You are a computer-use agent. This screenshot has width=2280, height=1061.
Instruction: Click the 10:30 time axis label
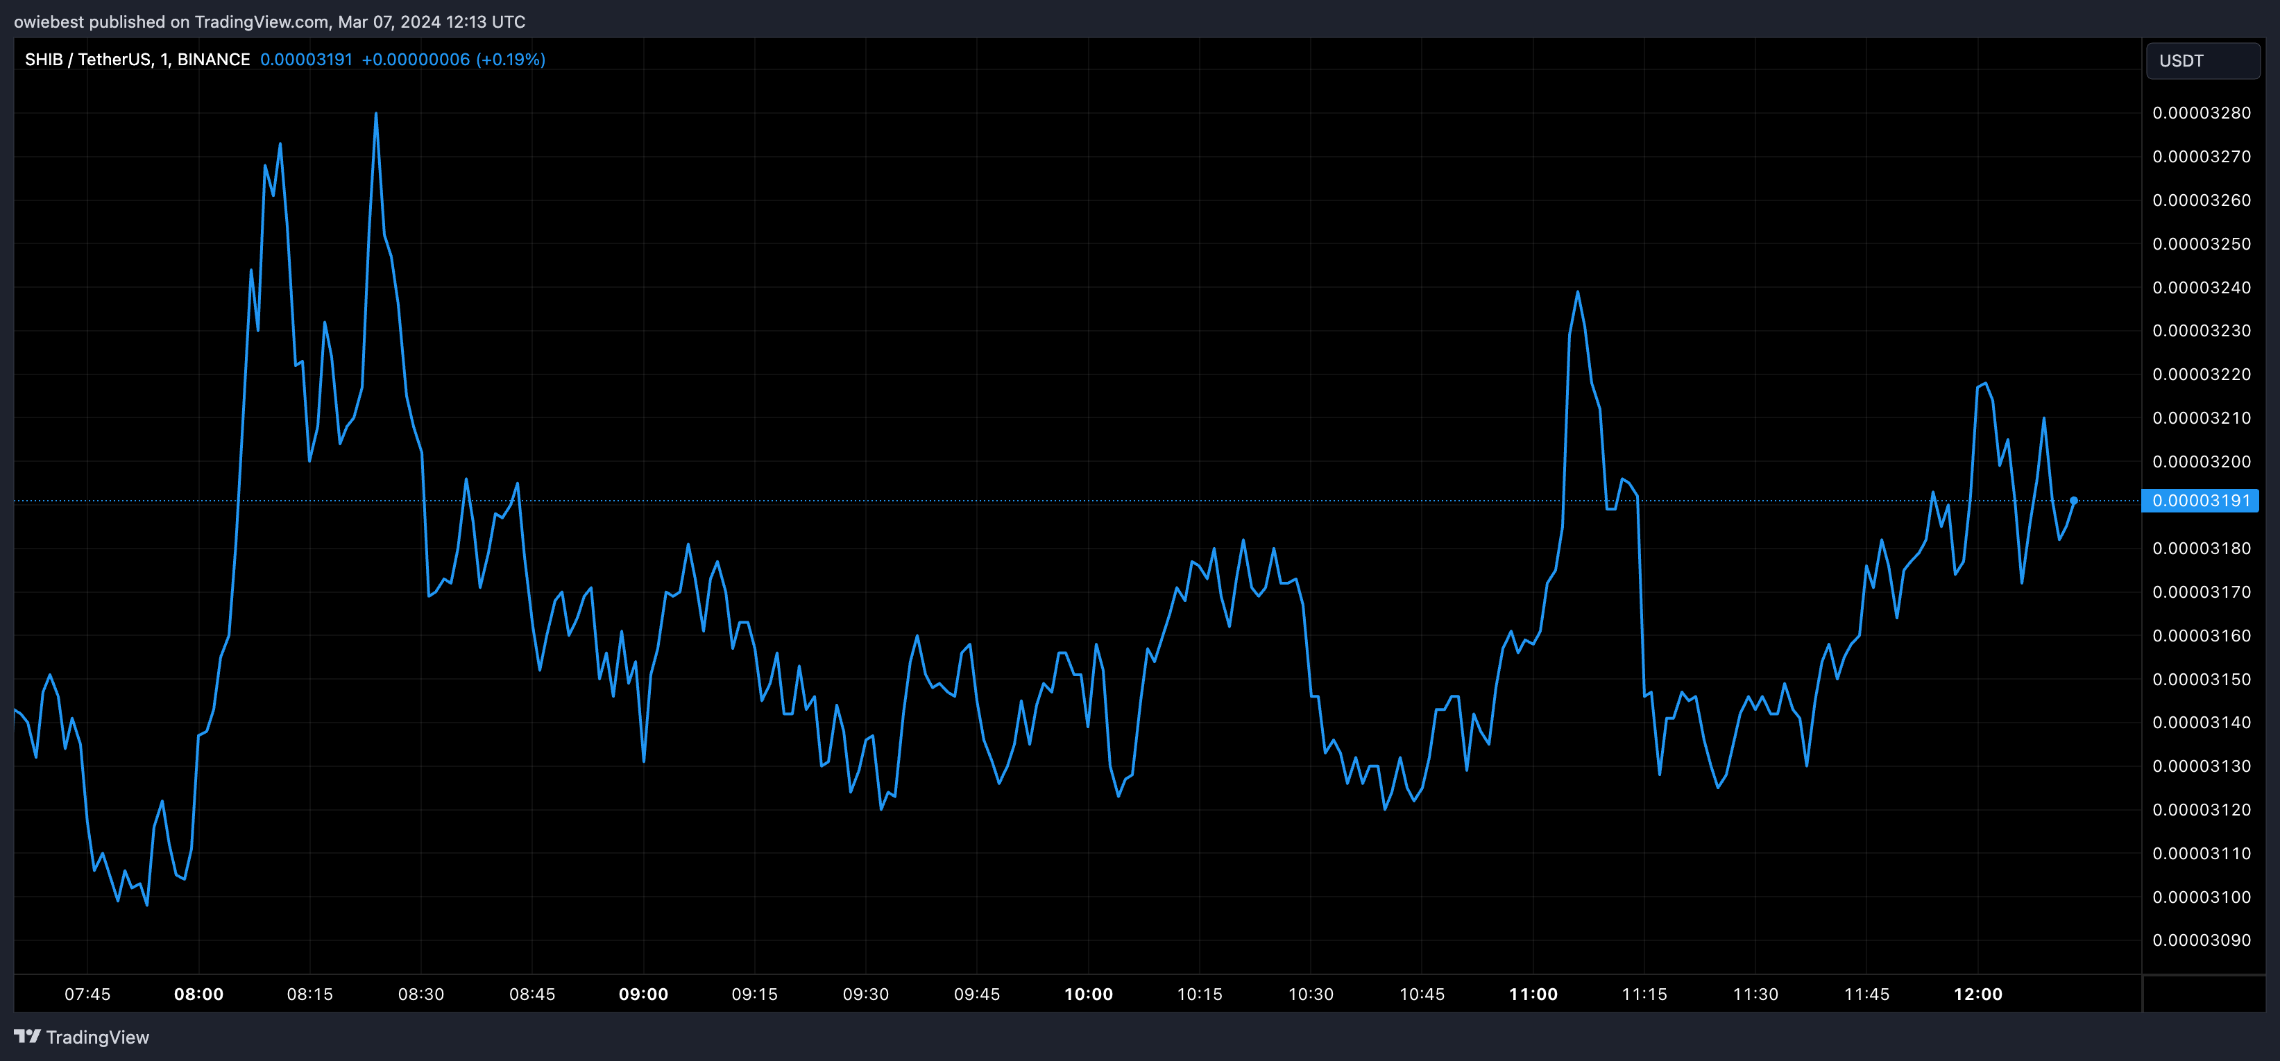pyautogui.click(x=1310, y=994)
